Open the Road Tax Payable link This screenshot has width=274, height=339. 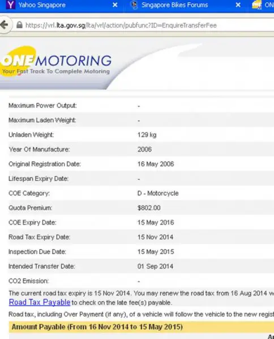40,302
